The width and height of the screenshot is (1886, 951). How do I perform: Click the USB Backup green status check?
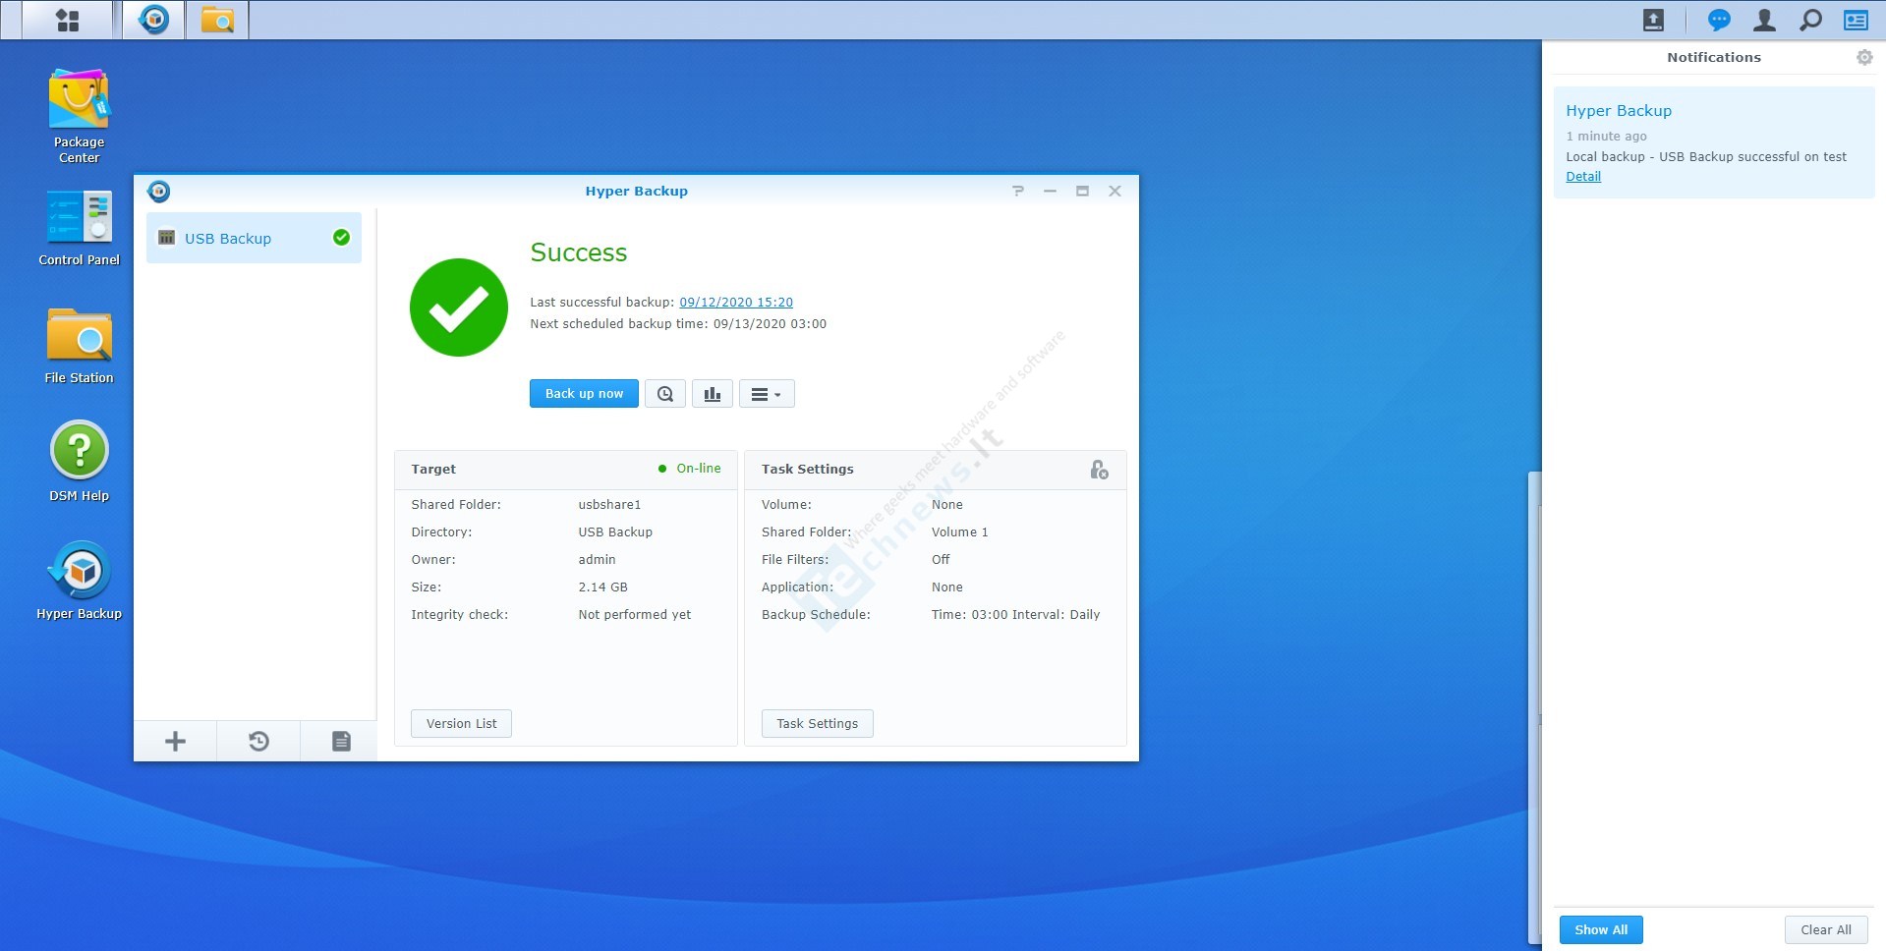(x=341, y=237)
